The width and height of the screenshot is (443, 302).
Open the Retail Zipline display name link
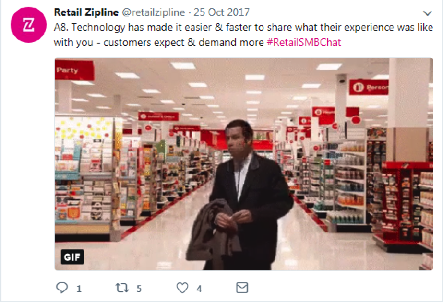pyautogui.click(x=86, y=12)
